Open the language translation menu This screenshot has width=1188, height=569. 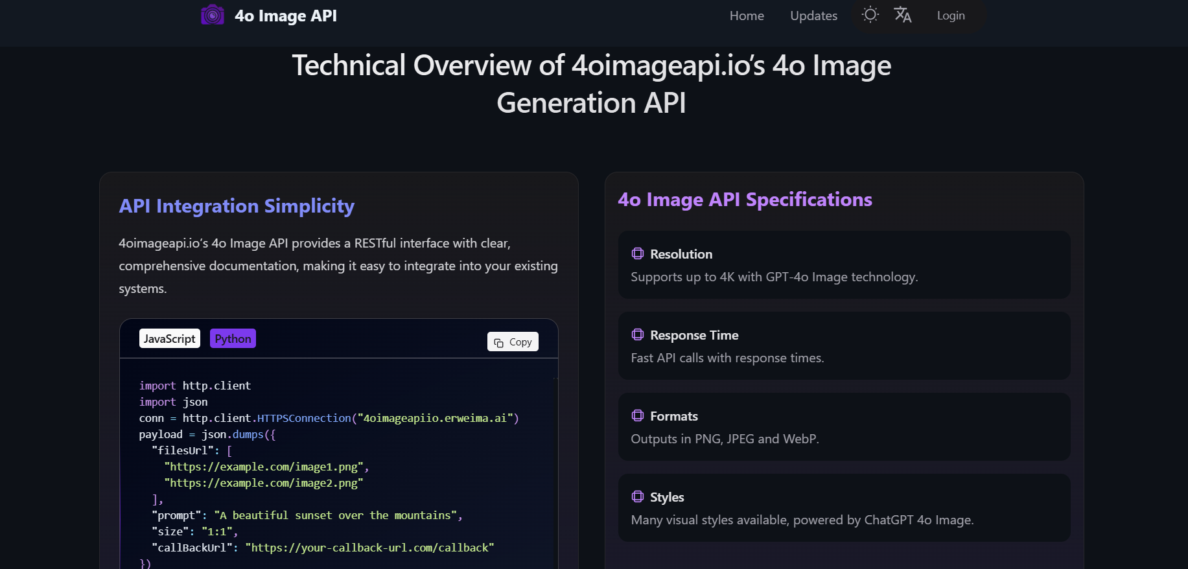903,15
